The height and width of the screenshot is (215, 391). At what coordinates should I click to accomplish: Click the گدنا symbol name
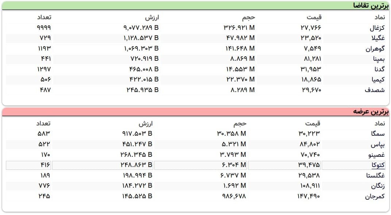click(379, 69)
